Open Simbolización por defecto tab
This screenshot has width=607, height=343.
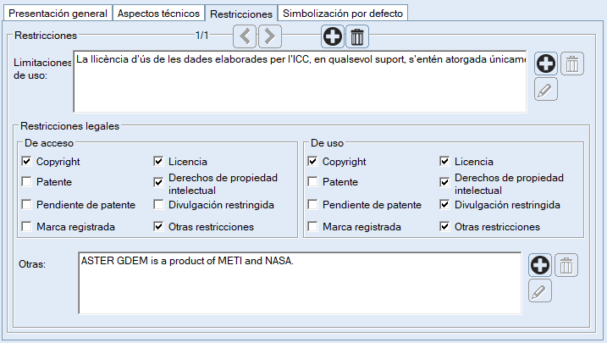344,14
